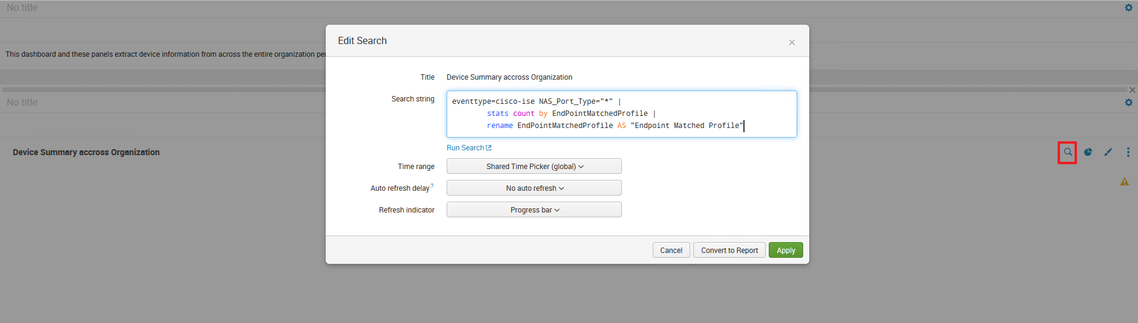
Task: Click the Auto refresh delay label
Action: point(400,188)
